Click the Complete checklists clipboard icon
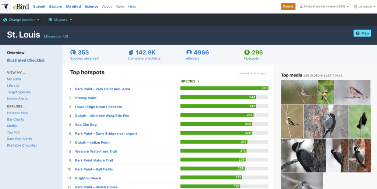 (x=131, y=52)
